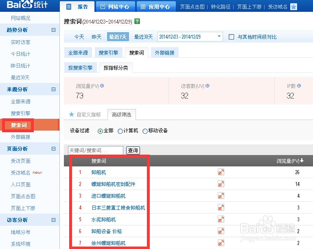Open 网站概况 in the sidebar

21,18
